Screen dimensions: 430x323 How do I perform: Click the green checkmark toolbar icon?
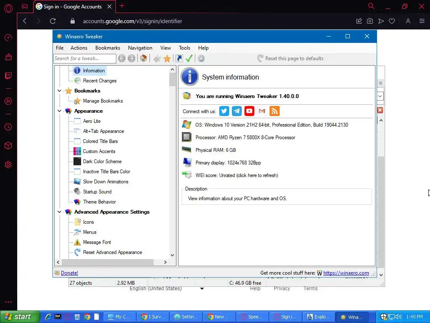[x=189, y=58]
